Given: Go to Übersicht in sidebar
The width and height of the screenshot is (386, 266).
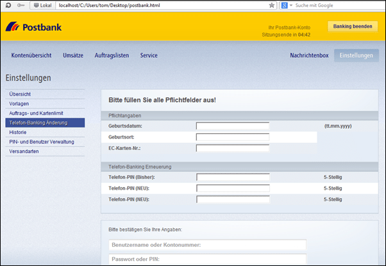Looking at the screenshot, I should click(45, 94).
